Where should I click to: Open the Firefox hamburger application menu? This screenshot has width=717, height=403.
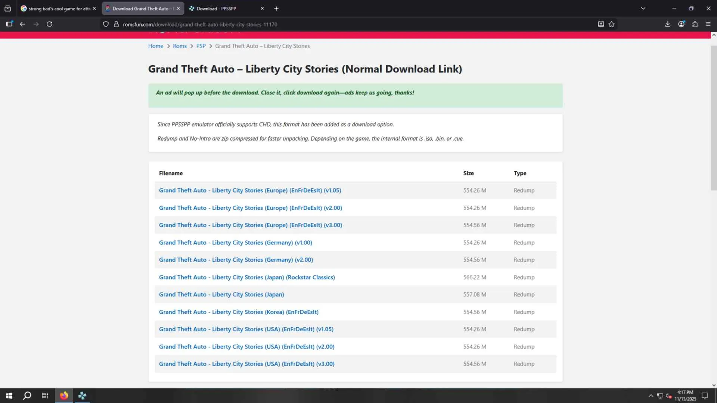[x=708, y=24]
